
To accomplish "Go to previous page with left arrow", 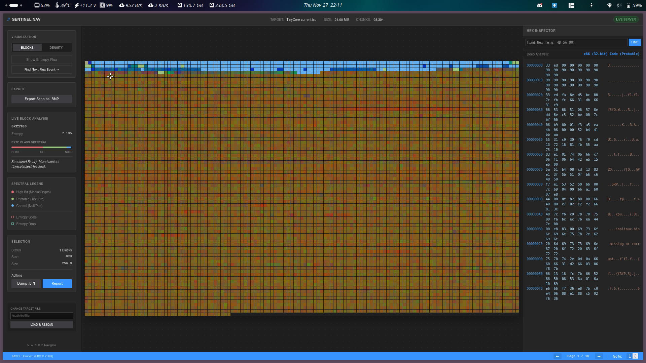I will coord(558,356).
